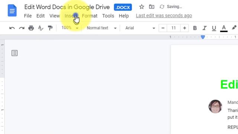The image size is (238, 134).
Task: Increase the font size
Action: [184, 28]
